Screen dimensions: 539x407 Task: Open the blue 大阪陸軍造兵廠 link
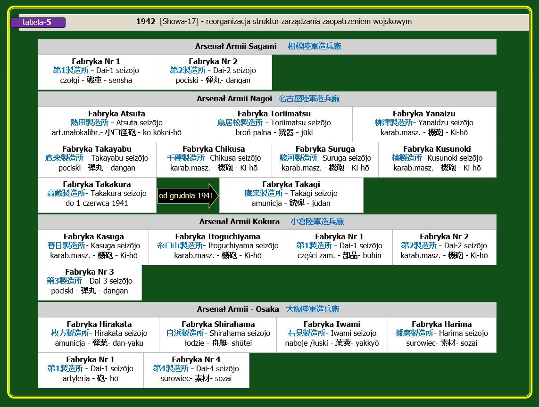(x=312, y=309)
